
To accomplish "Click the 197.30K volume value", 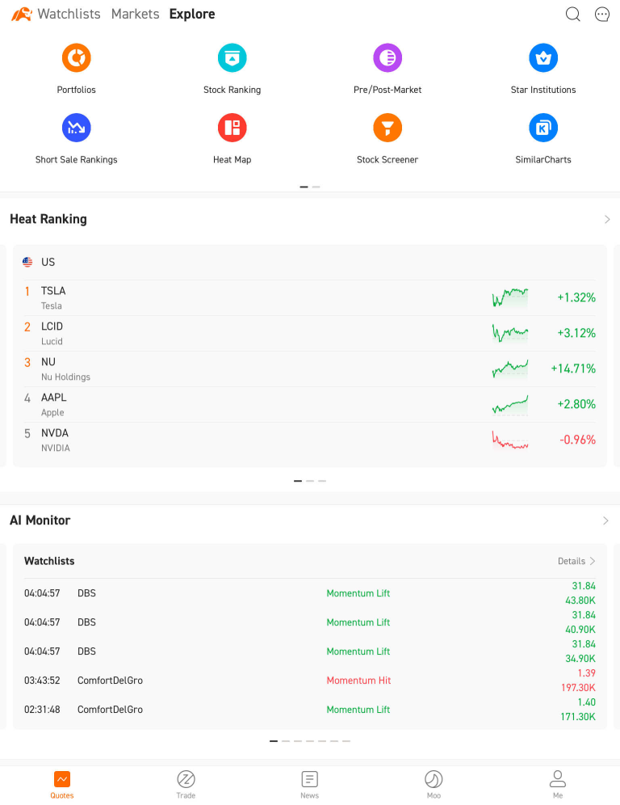I will coord(578,688).
